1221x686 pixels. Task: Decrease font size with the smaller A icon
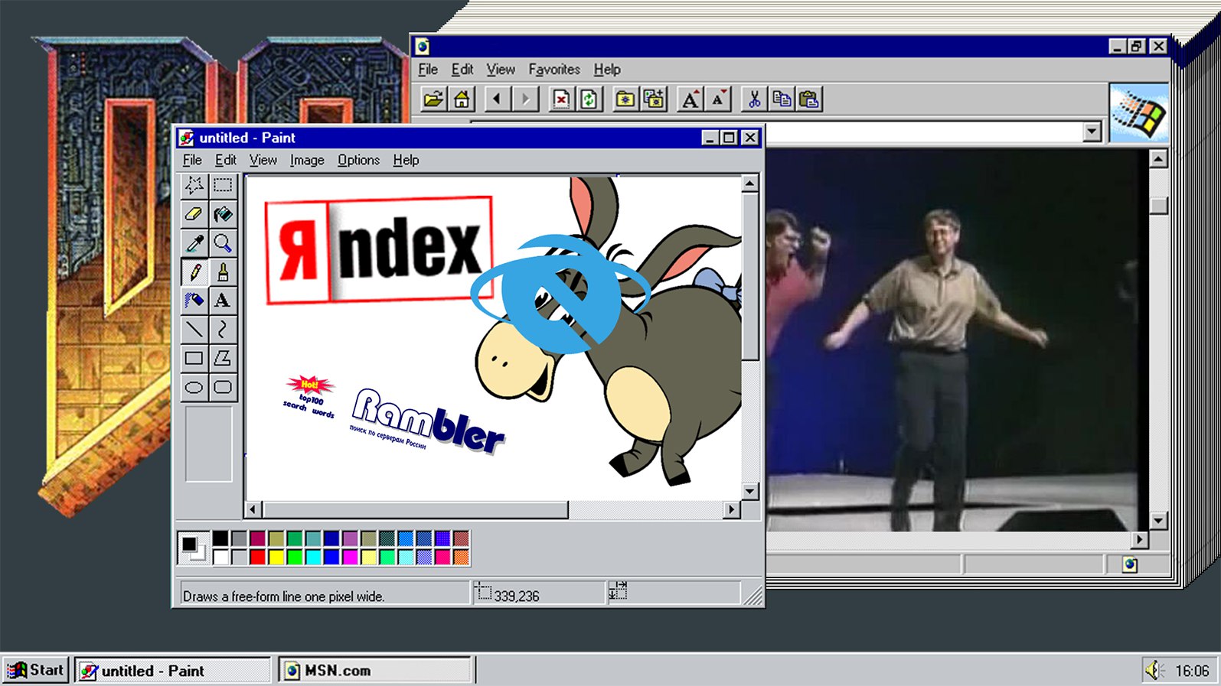[718, 99]
